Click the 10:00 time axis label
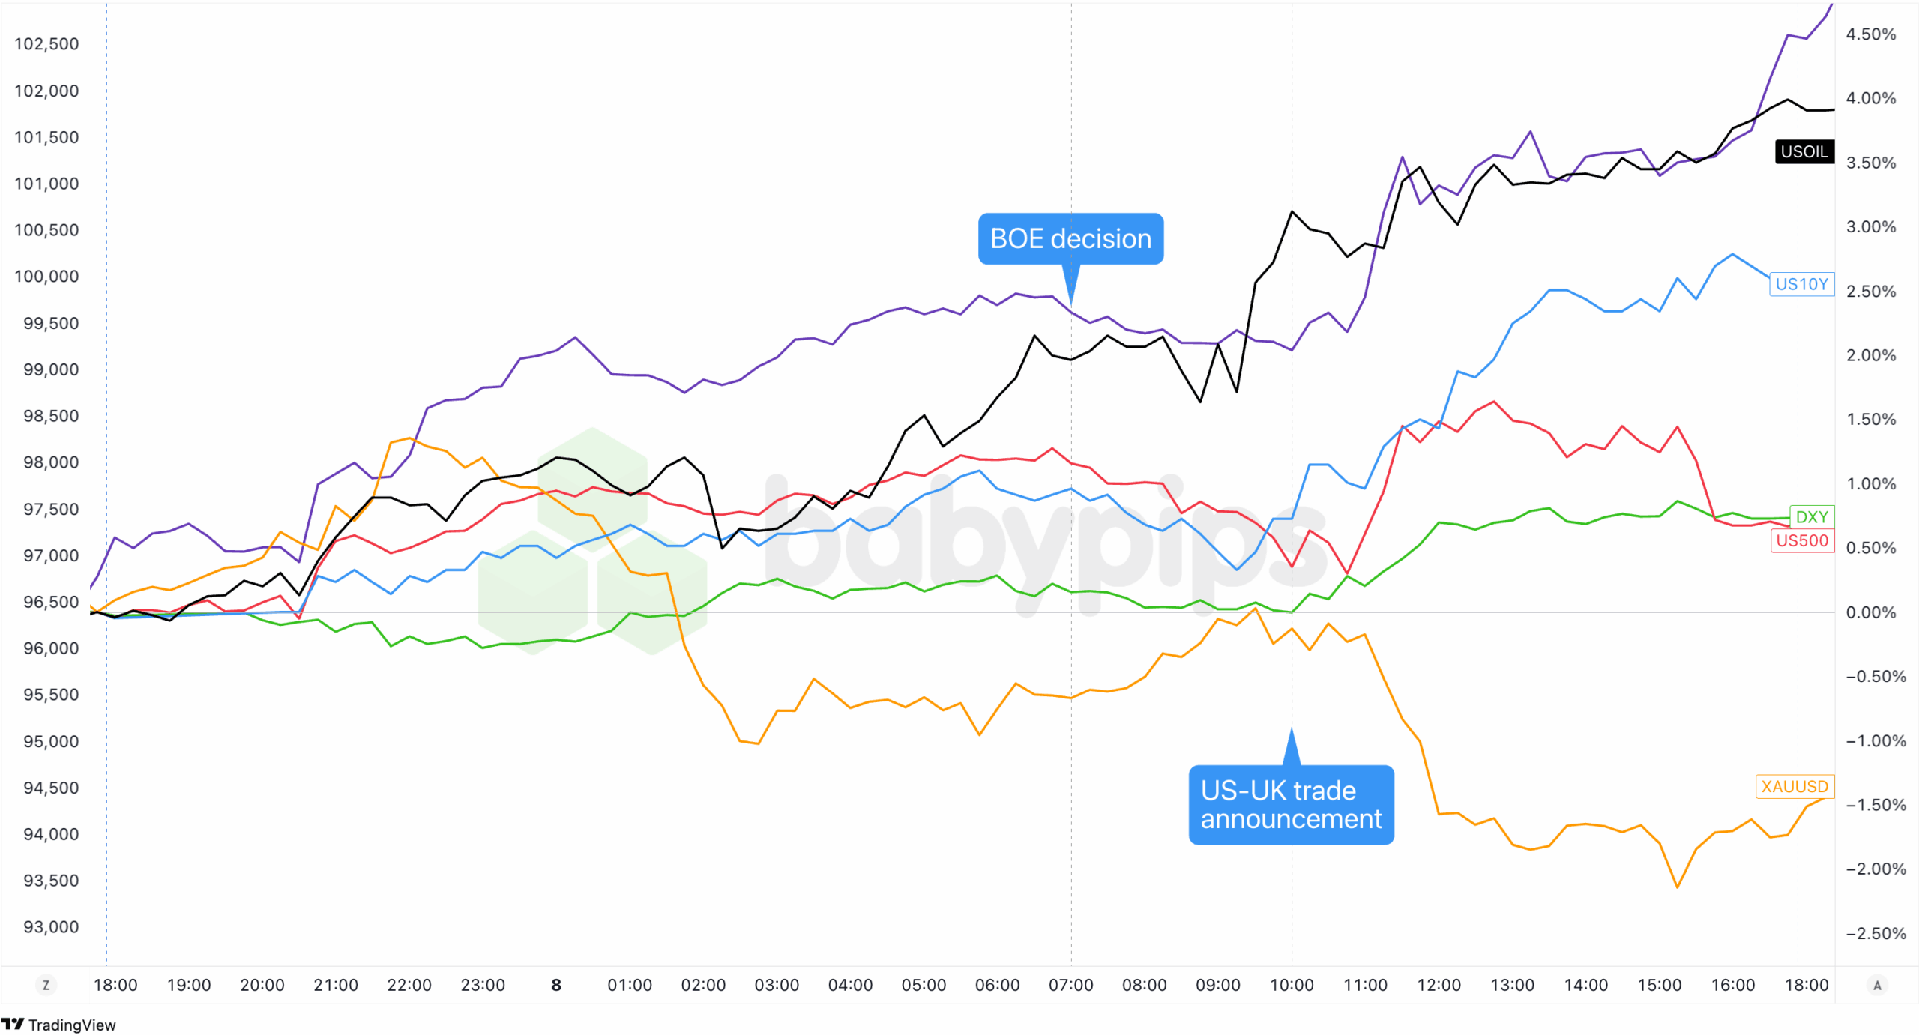The width and height of the screenshot is (1919, 1035). (x=1291, y=985)
